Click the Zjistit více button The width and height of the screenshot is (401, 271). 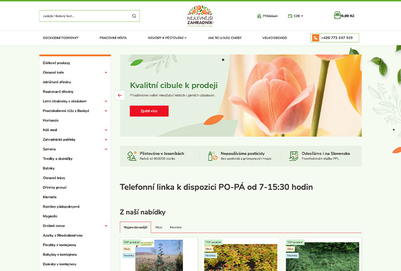point(149,111)
